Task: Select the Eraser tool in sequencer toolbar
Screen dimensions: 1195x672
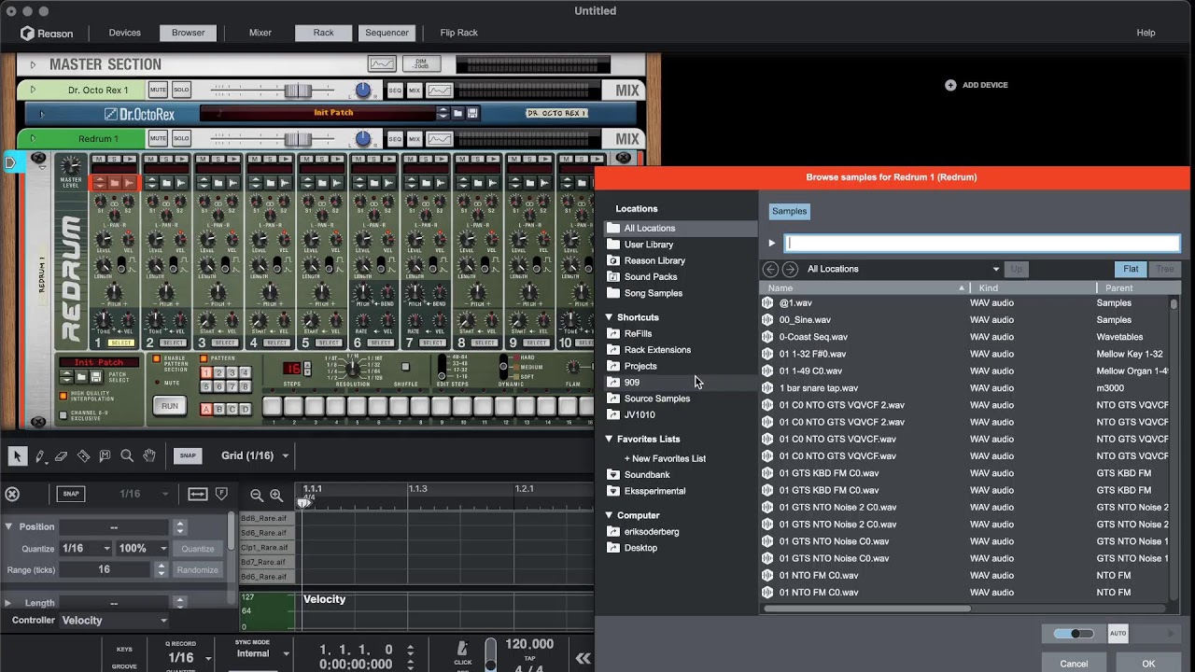Action: [62, 455]
